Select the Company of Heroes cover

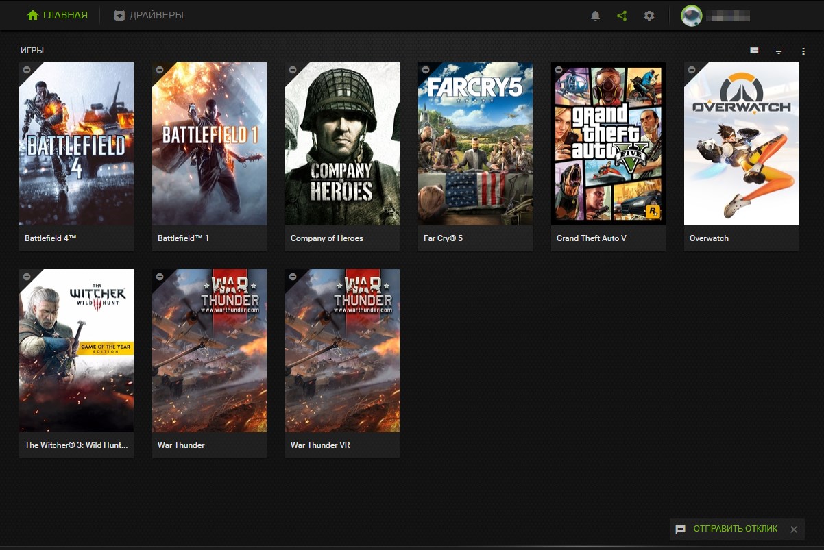click(x=342, y=144)
